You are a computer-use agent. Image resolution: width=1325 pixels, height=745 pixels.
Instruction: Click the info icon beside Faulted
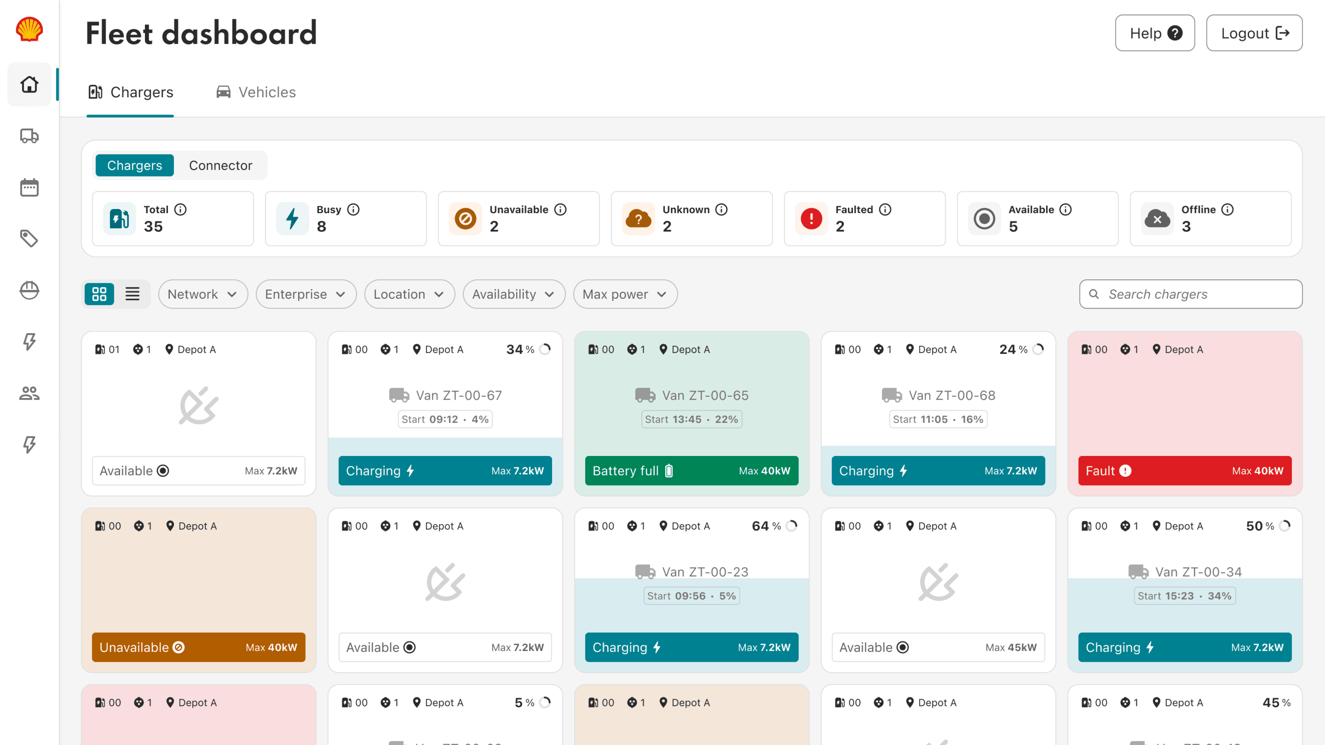click(885, 209)
